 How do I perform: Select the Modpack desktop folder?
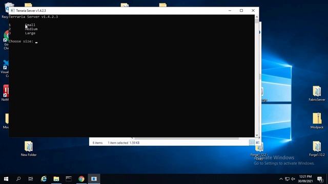coord(317,121)
